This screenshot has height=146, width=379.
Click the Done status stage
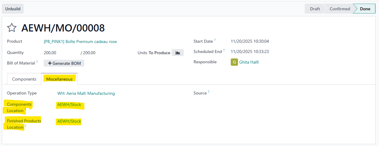[x=365, y=9]
